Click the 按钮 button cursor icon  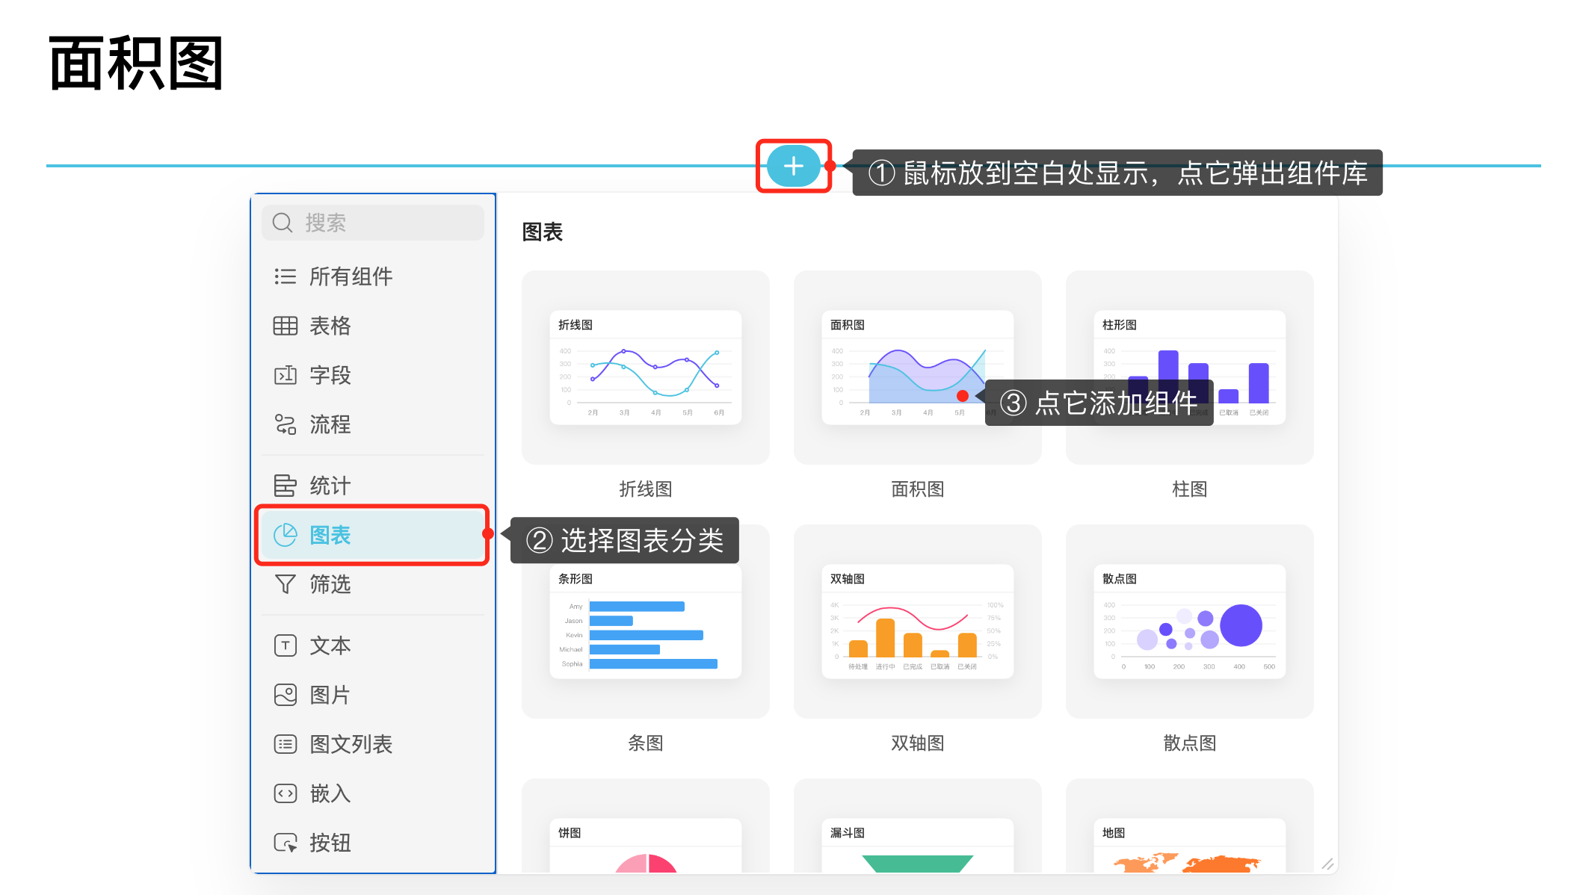tap(285, 843)
